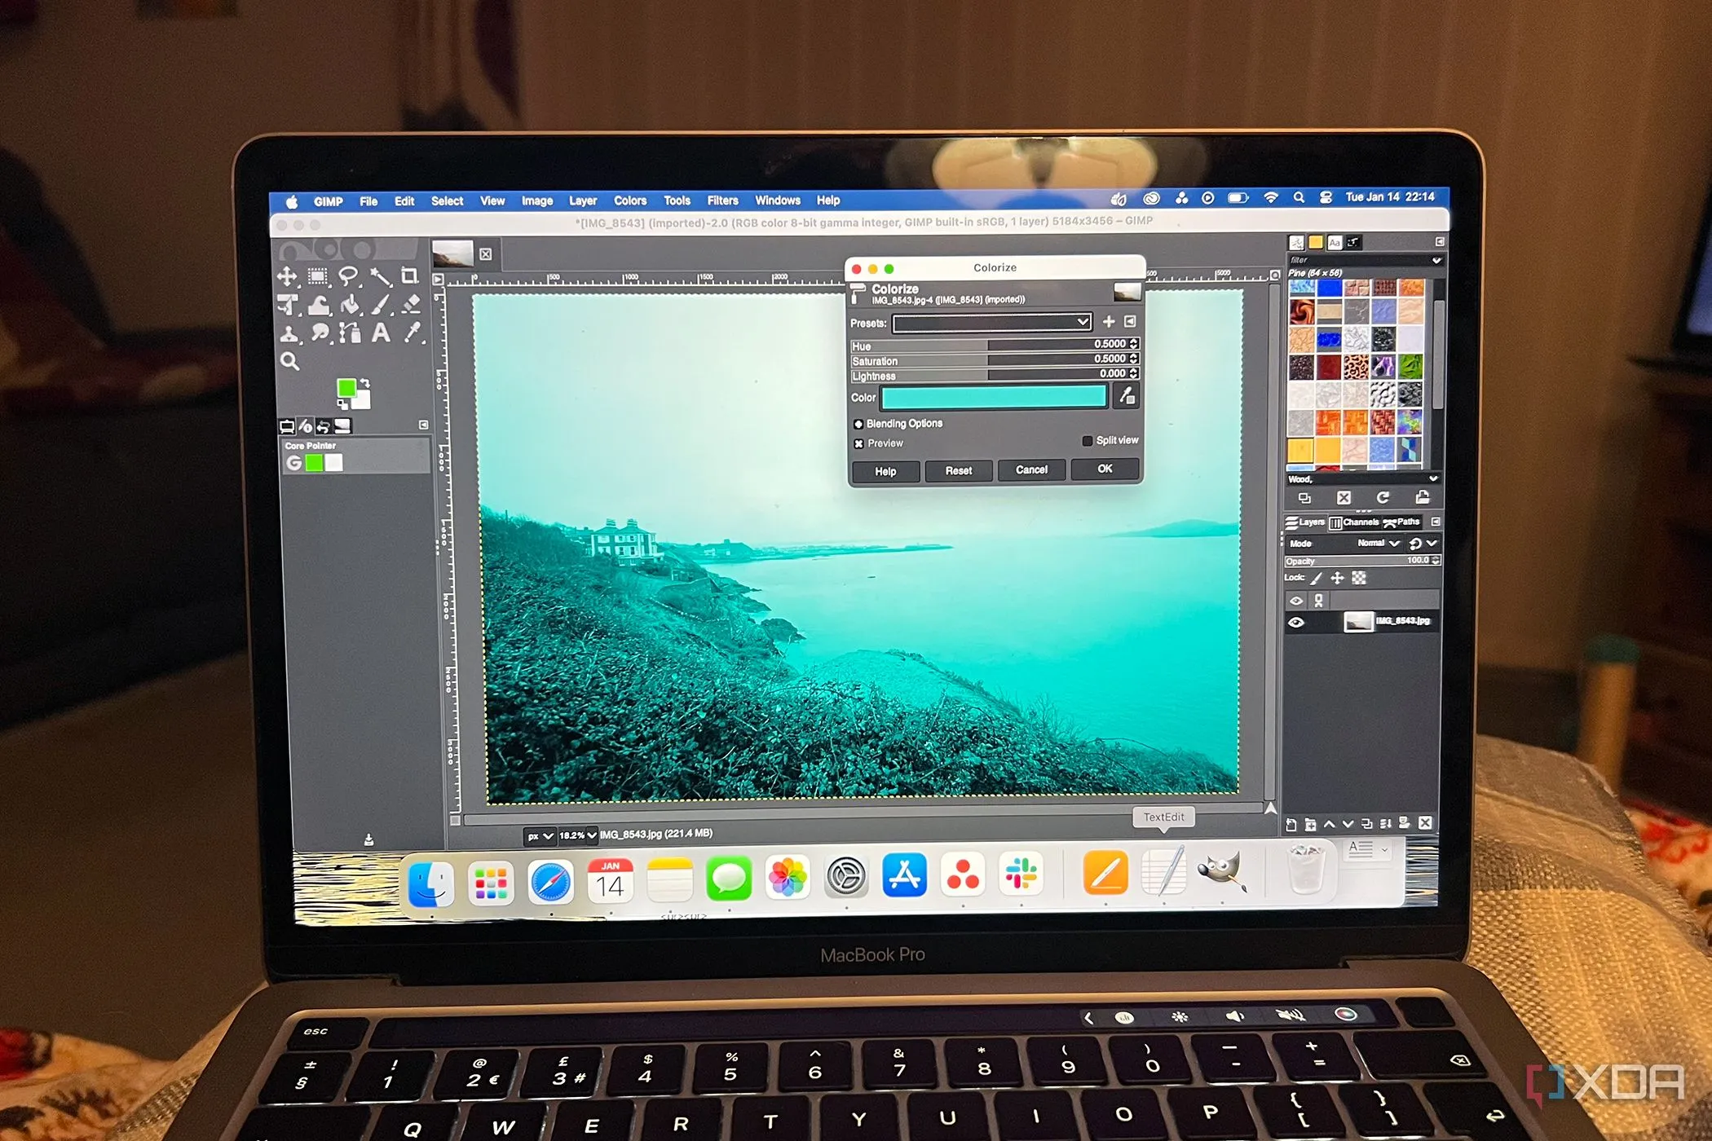Select the Move tool
The image size is (1712, 1141).
point(287,276)
